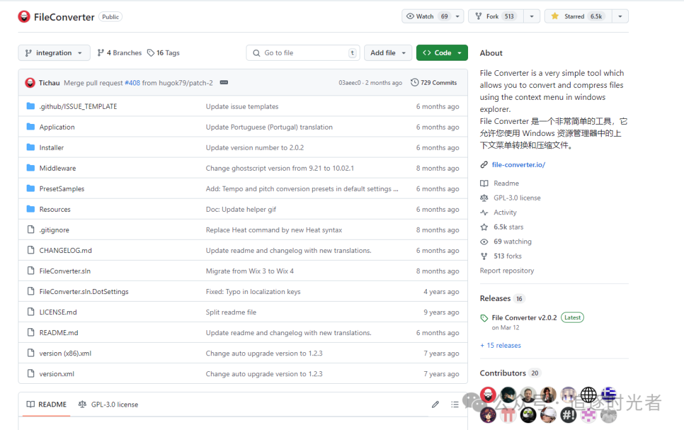684x430 pixels.
Task: Open the star lists dropdown arrow
Action: (620, 16)
